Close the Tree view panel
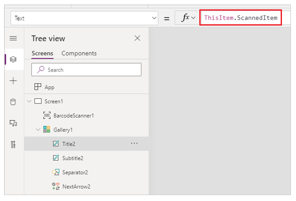The image size is (296, 201). [x=137, y=38]
